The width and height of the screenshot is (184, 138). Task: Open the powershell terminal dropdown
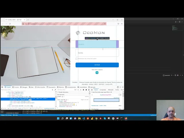click(x=173, y=75)
